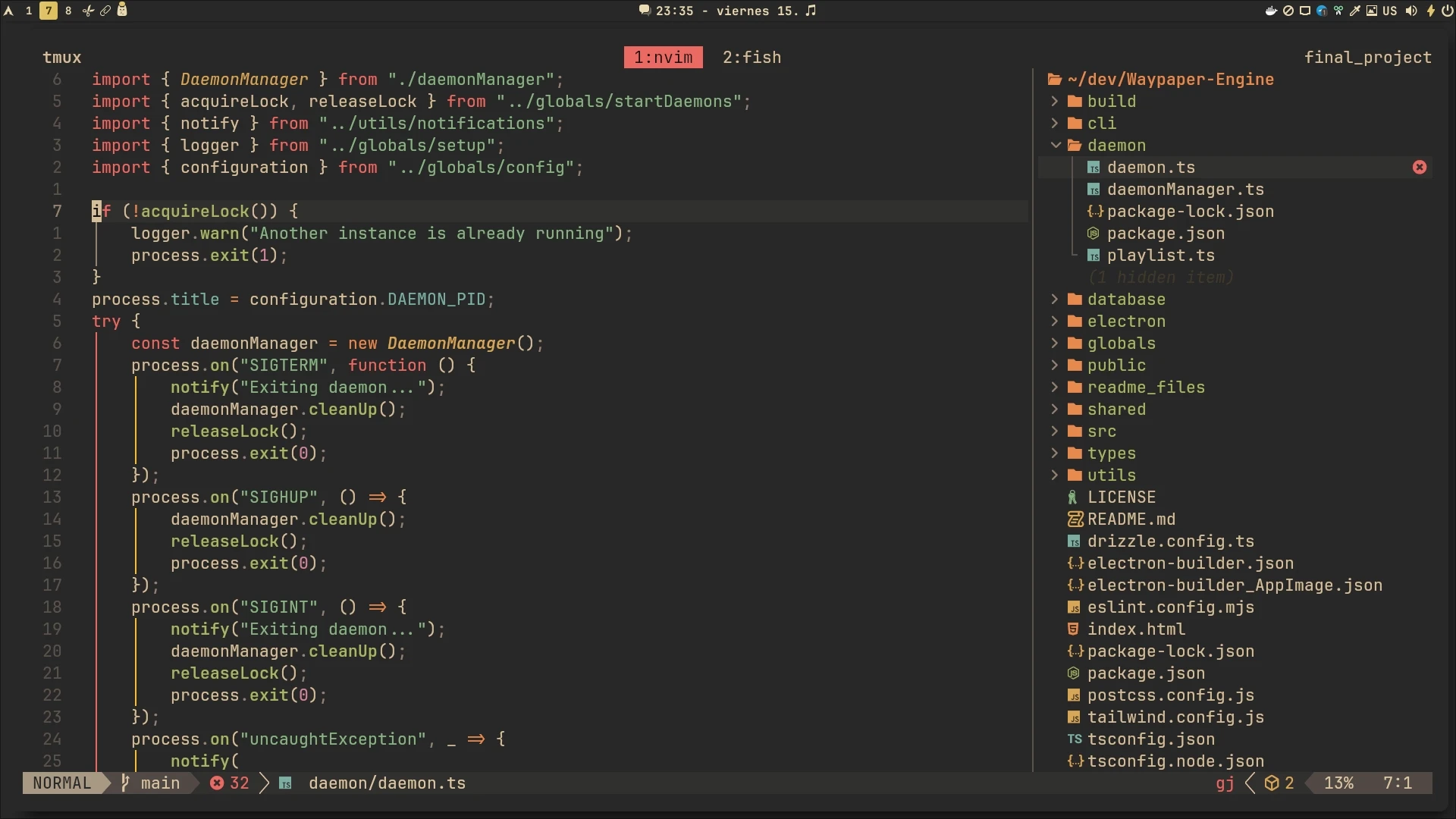Open electron-builder_AppImage.json
The width and height of the screenshot is (1456, 819).
(1235, 585)
